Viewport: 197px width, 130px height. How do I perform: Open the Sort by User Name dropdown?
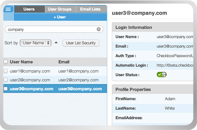click(36, 43)
